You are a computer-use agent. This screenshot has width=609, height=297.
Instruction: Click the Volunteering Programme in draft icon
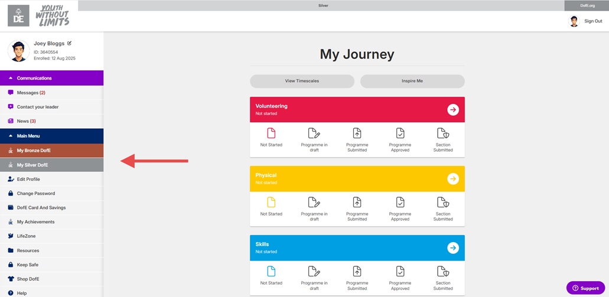(x=314, y=133)
